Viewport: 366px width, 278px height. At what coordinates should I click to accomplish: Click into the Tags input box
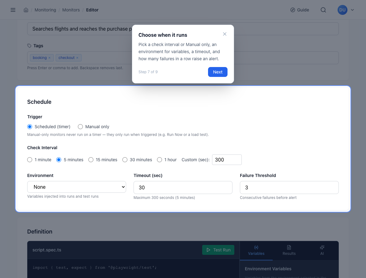pyautogui.click(x=183, y=58)
